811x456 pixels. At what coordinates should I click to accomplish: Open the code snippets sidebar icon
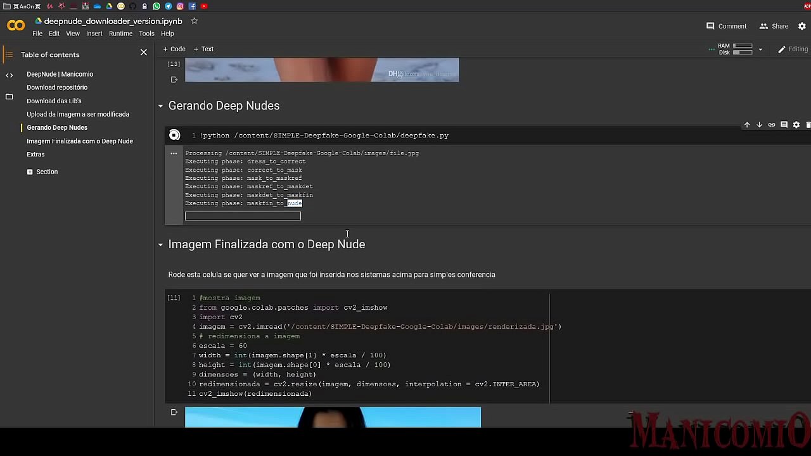9,75
